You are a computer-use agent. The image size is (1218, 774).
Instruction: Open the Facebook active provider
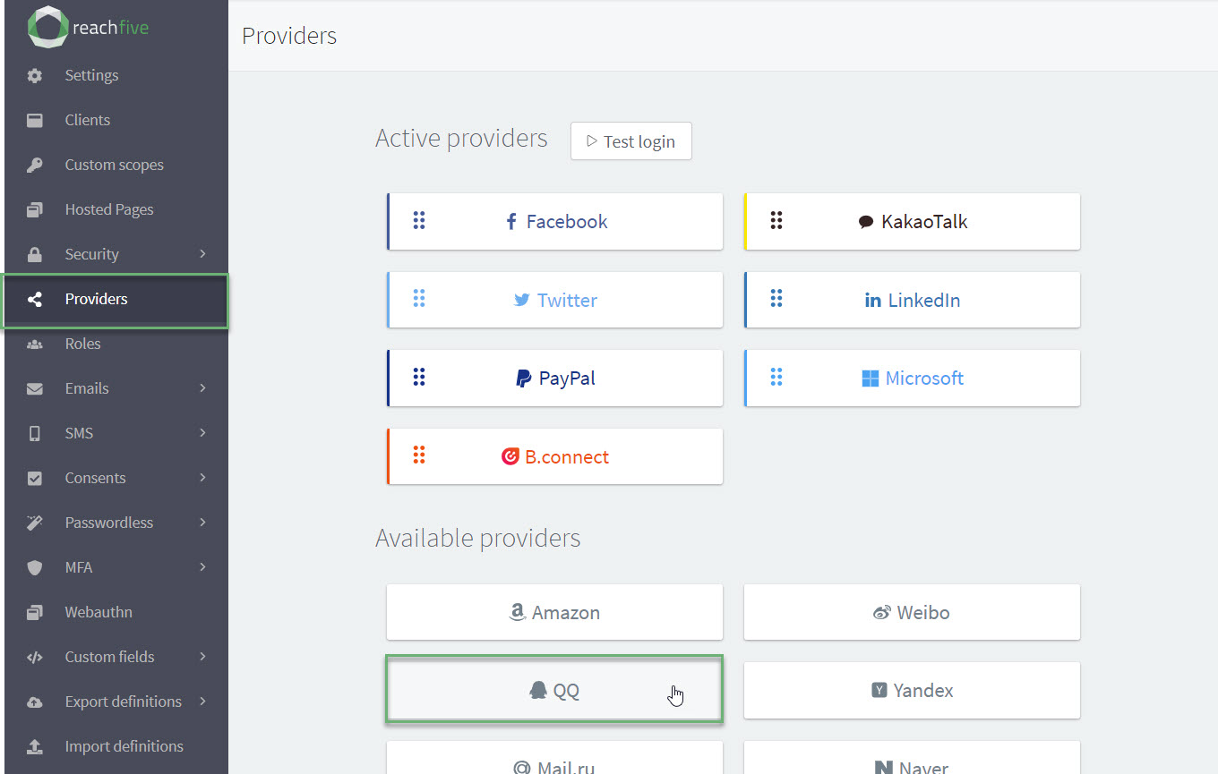(555, 221)
